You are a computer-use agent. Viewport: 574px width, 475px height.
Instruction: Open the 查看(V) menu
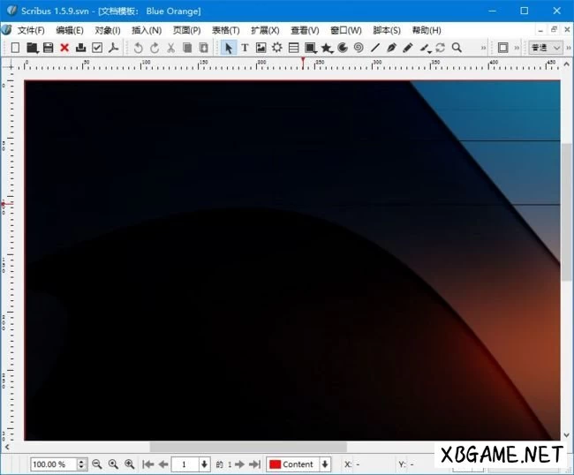coord(305,30)
